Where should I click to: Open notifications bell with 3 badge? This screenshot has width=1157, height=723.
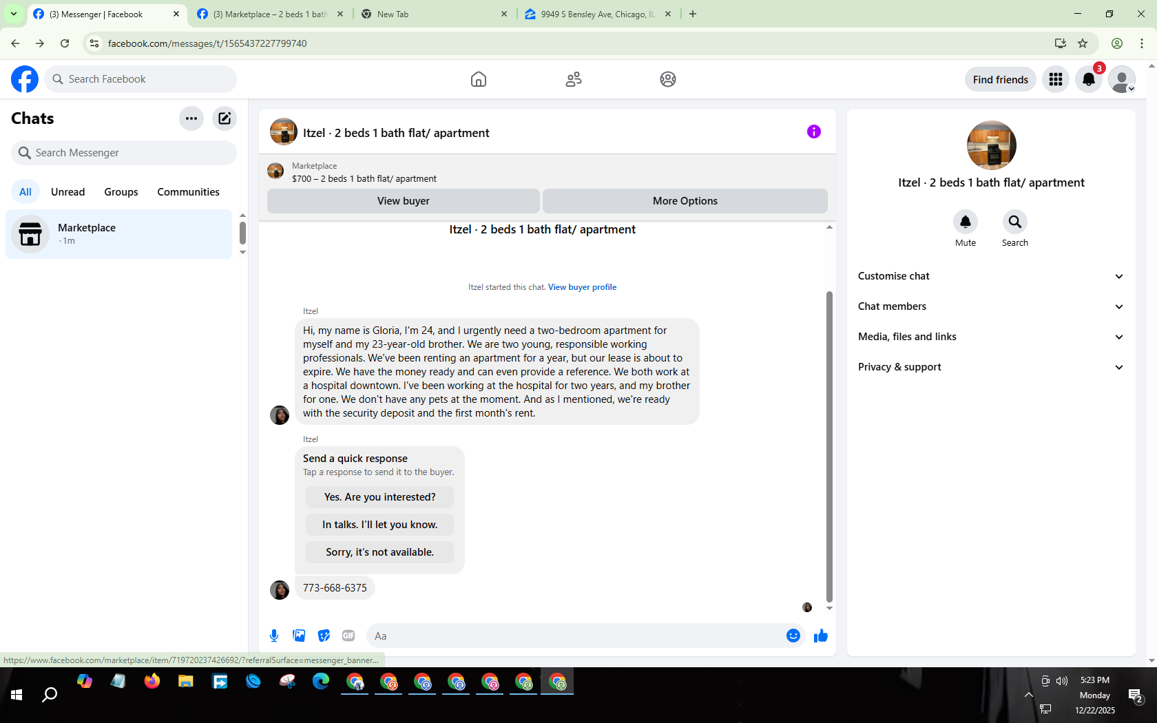(1089, 79)
